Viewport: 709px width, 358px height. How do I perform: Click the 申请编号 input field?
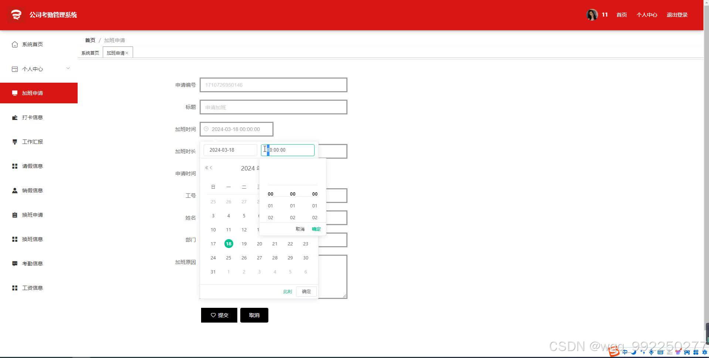[x=274, y=85]
